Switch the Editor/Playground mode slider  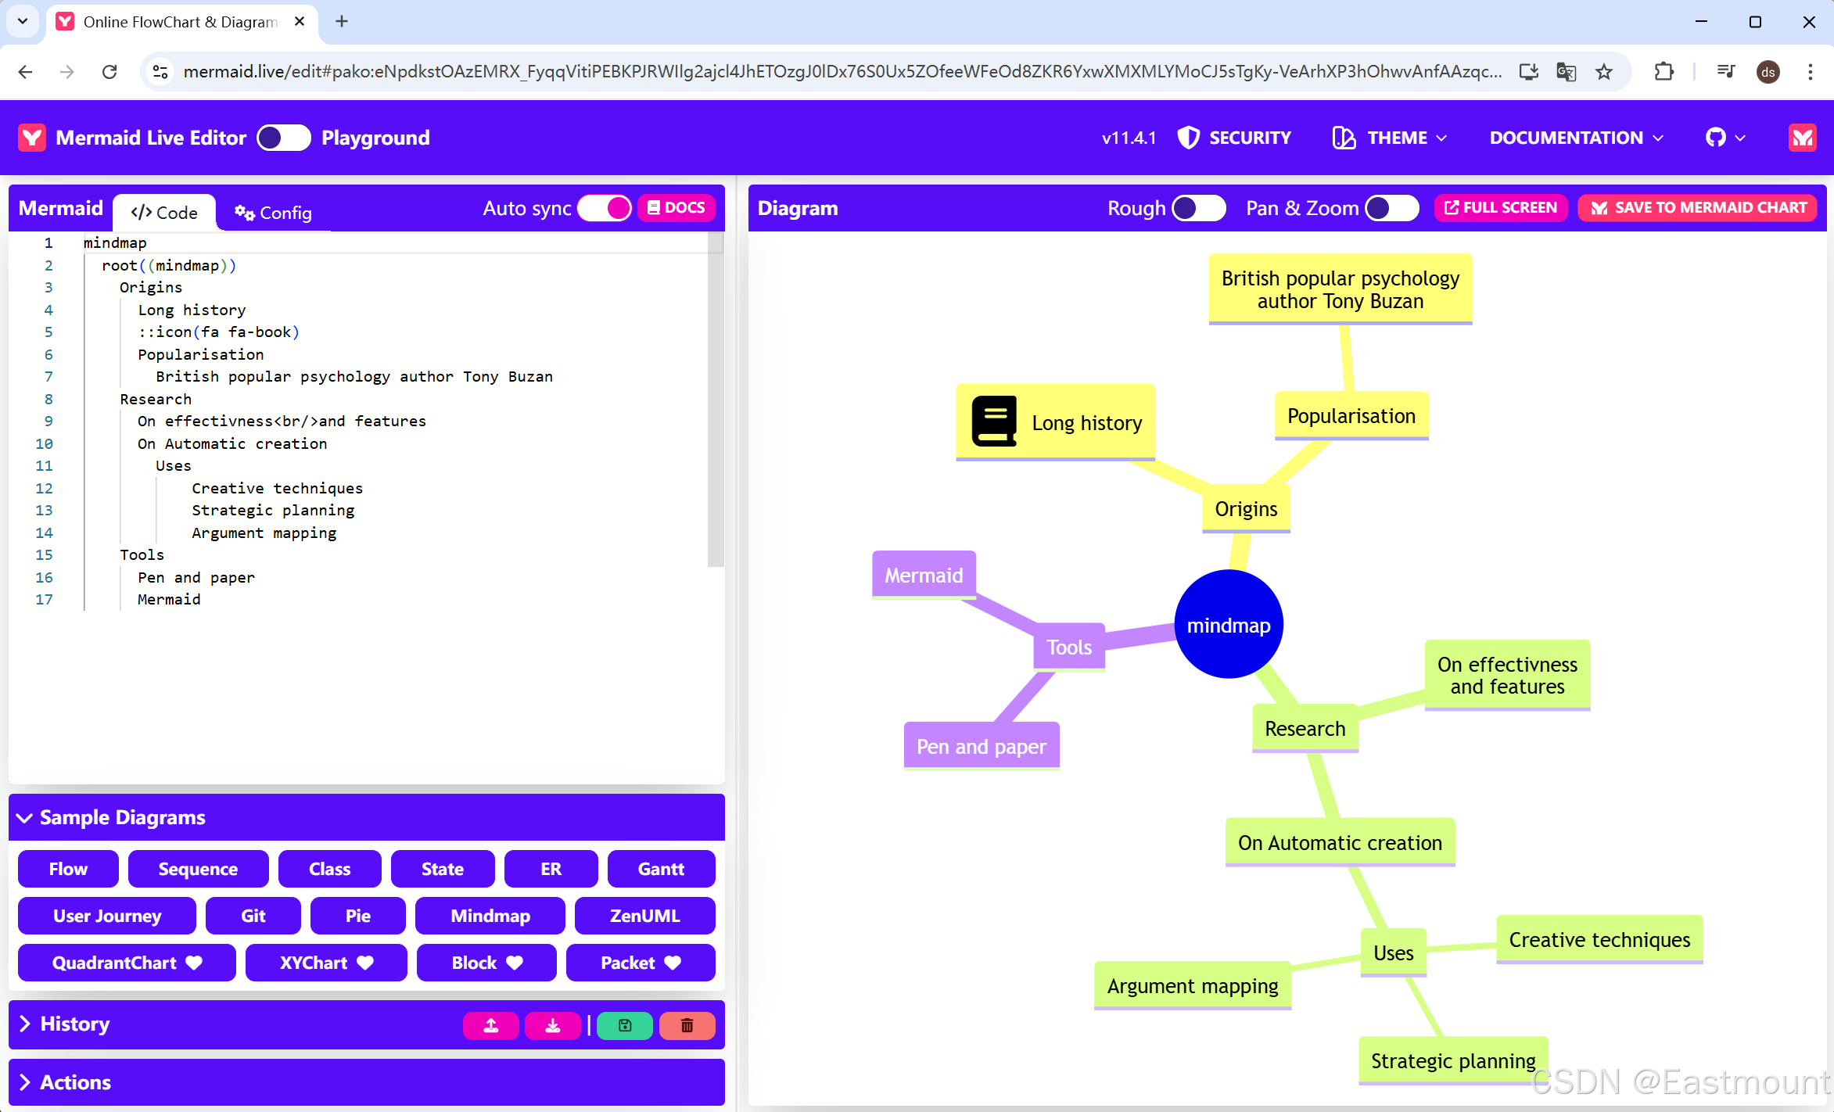283,138
